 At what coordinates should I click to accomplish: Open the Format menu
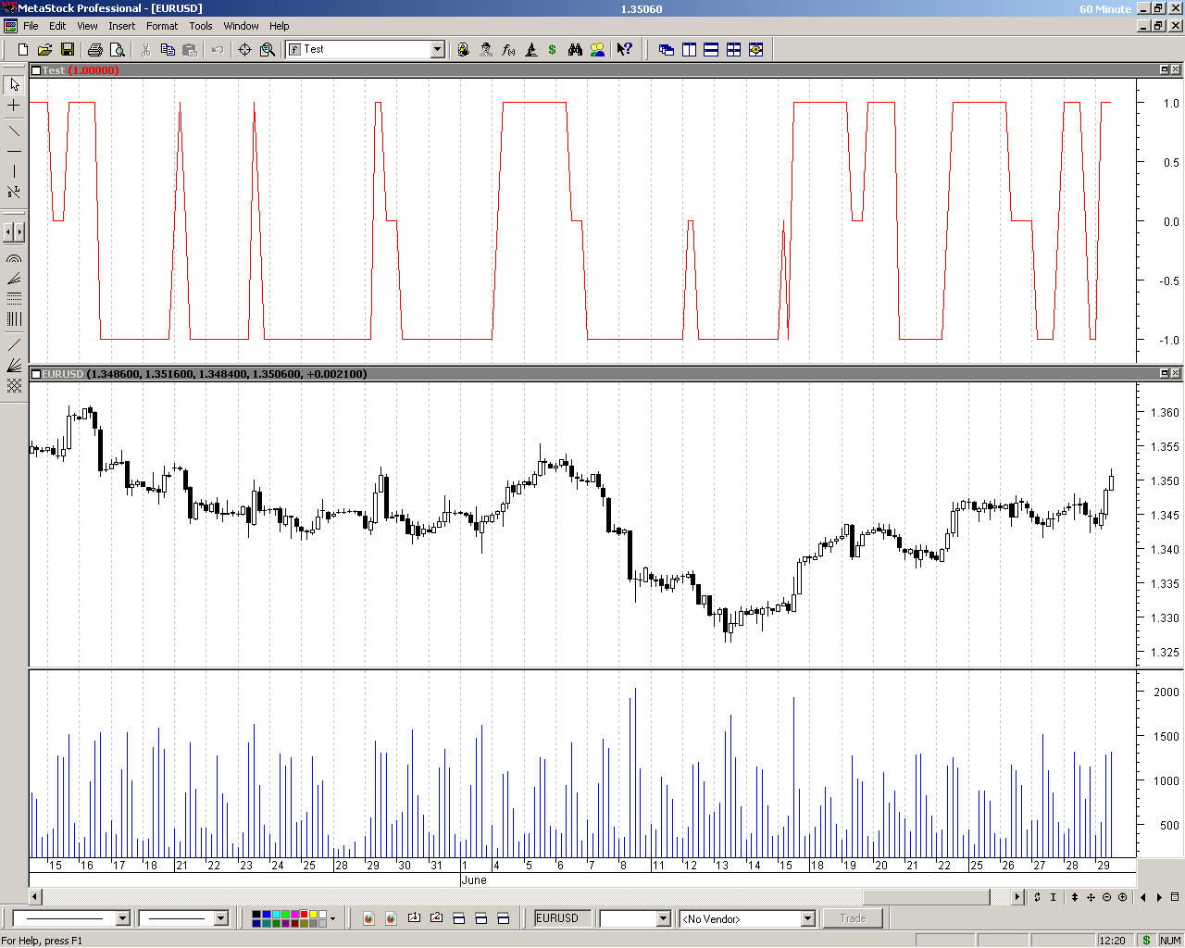tap(162, 26)
